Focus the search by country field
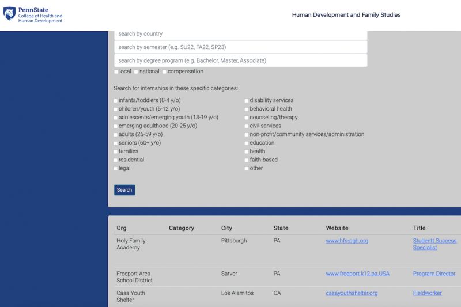The height and width of the screenshot is (307, 461). (240, 34)
